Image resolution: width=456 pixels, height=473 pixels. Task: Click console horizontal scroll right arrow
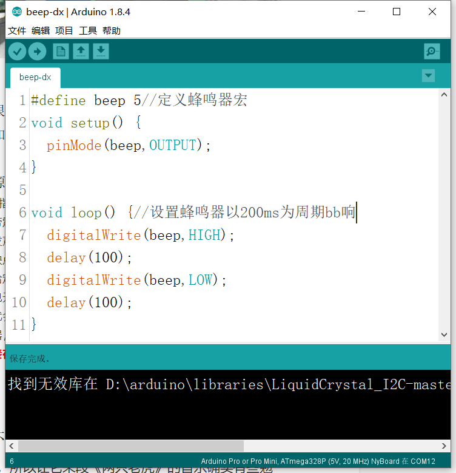click(x=444, y=446)
